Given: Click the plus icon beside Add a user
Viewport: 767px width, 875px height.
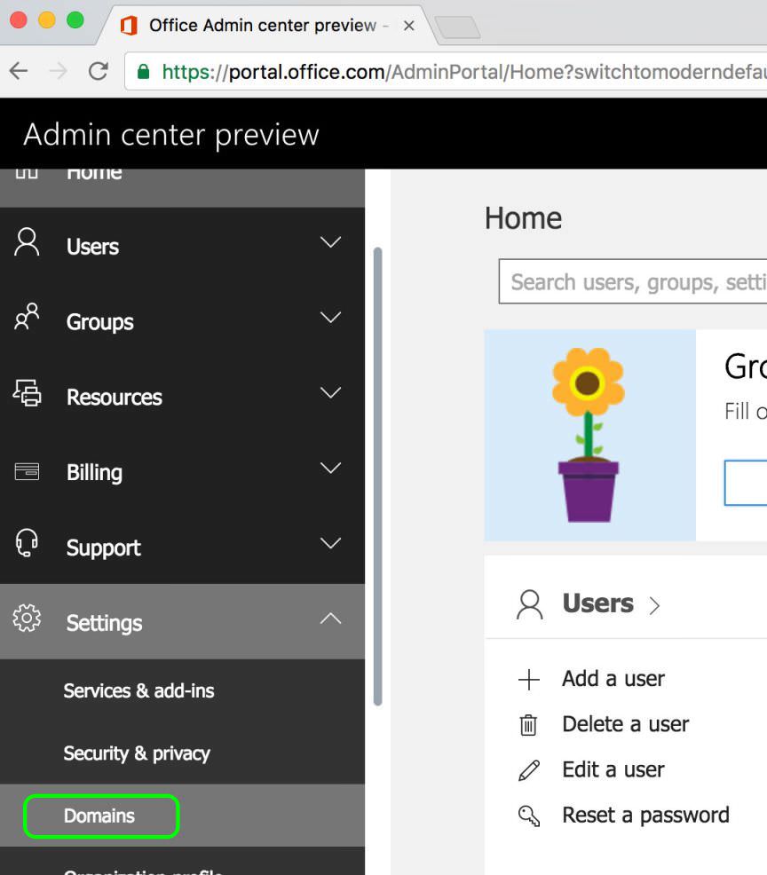Looking at the screenshot, I should [x=528, y=680].
